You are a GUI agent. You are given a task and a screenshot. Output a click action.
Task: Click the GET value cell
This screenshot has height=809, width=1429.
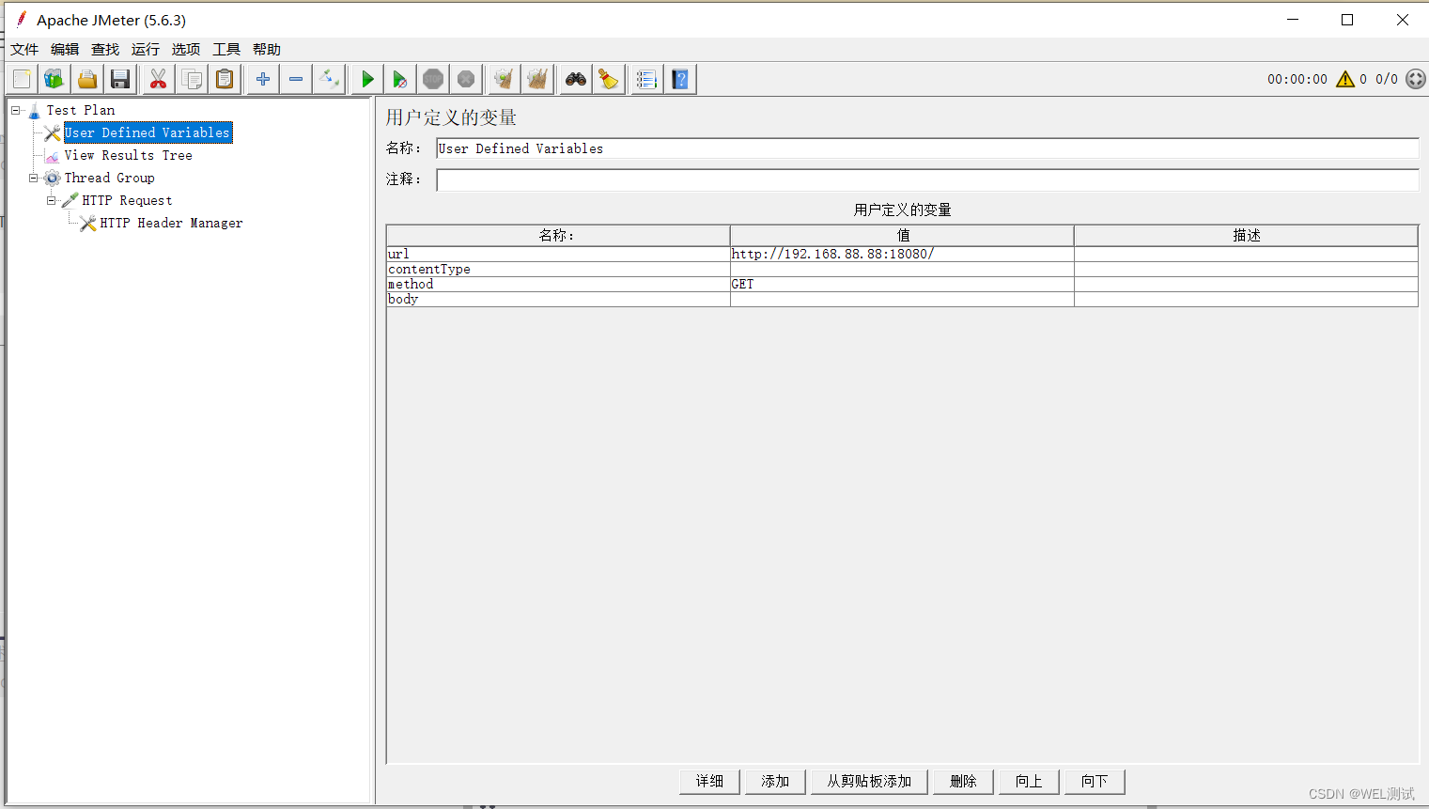[x=902, y=284]
